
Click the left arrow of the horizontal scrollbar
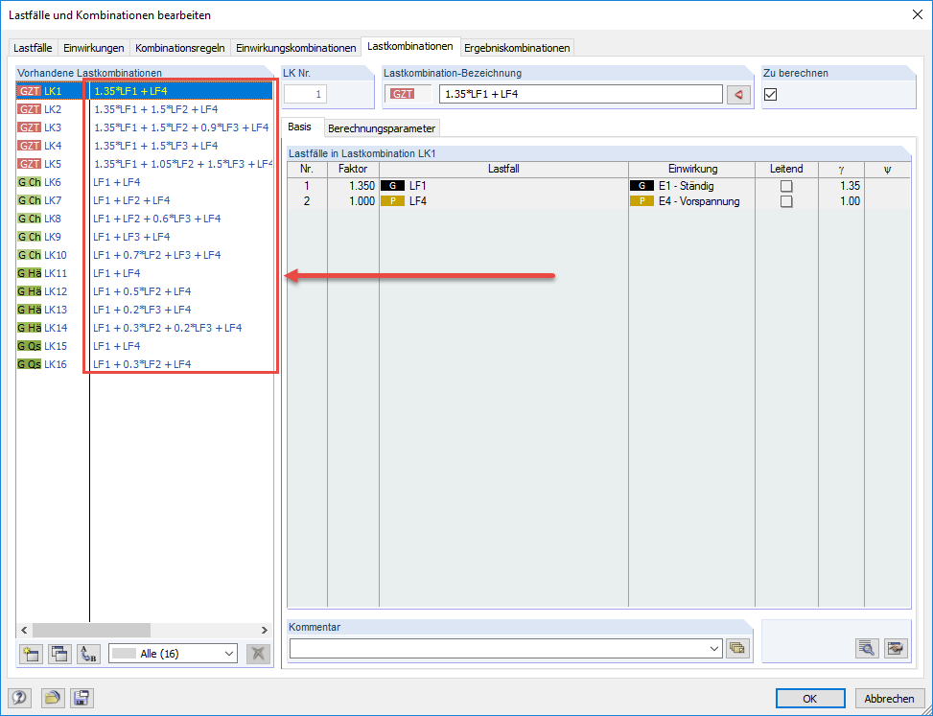pos(24,630)
